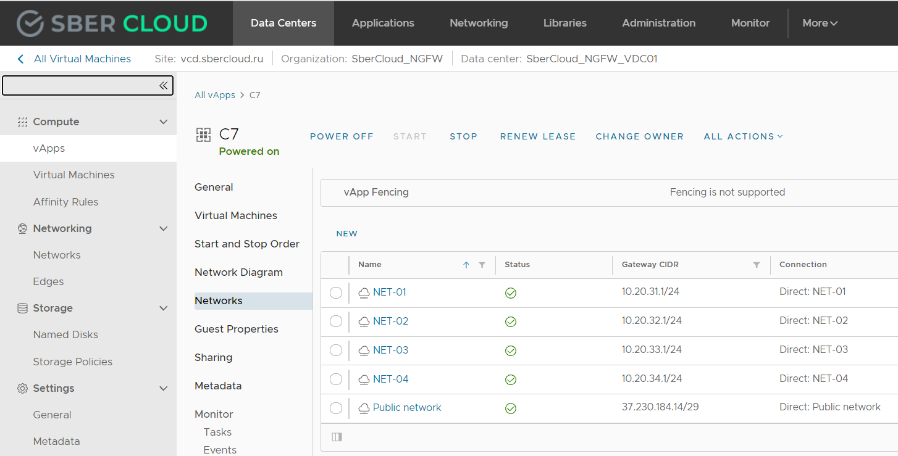This screenshot has height=456, width=898.
Task: Select vApps in the sidebar
Action: pos(88,149)
